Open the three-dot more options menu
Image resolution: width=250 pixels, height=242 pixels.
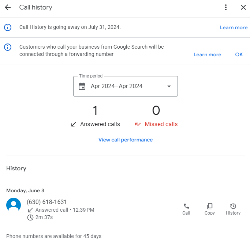[x=226, y=7]
